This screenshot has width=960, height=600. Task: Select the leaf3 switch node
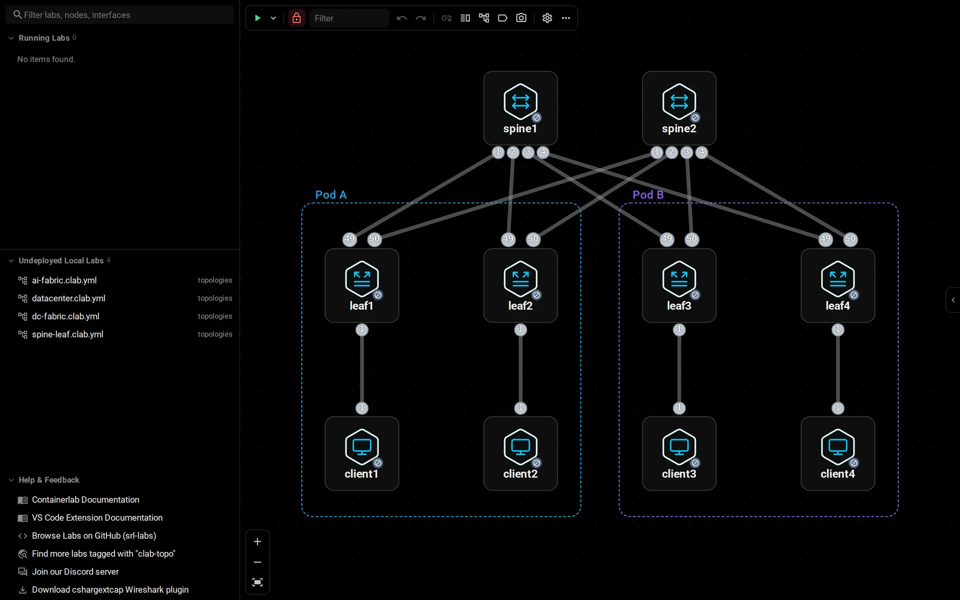click(x=679, y=285)
